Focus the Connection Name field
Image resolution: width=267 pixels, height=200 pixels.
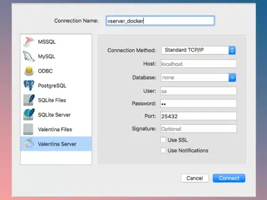[160, 21]
